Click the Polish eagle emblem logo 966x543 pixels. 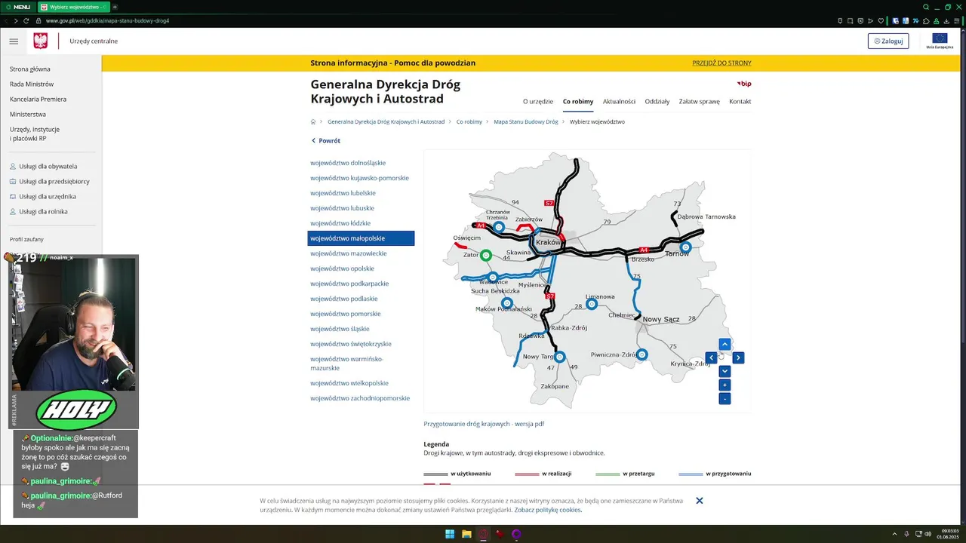click(x=41, y=41)
